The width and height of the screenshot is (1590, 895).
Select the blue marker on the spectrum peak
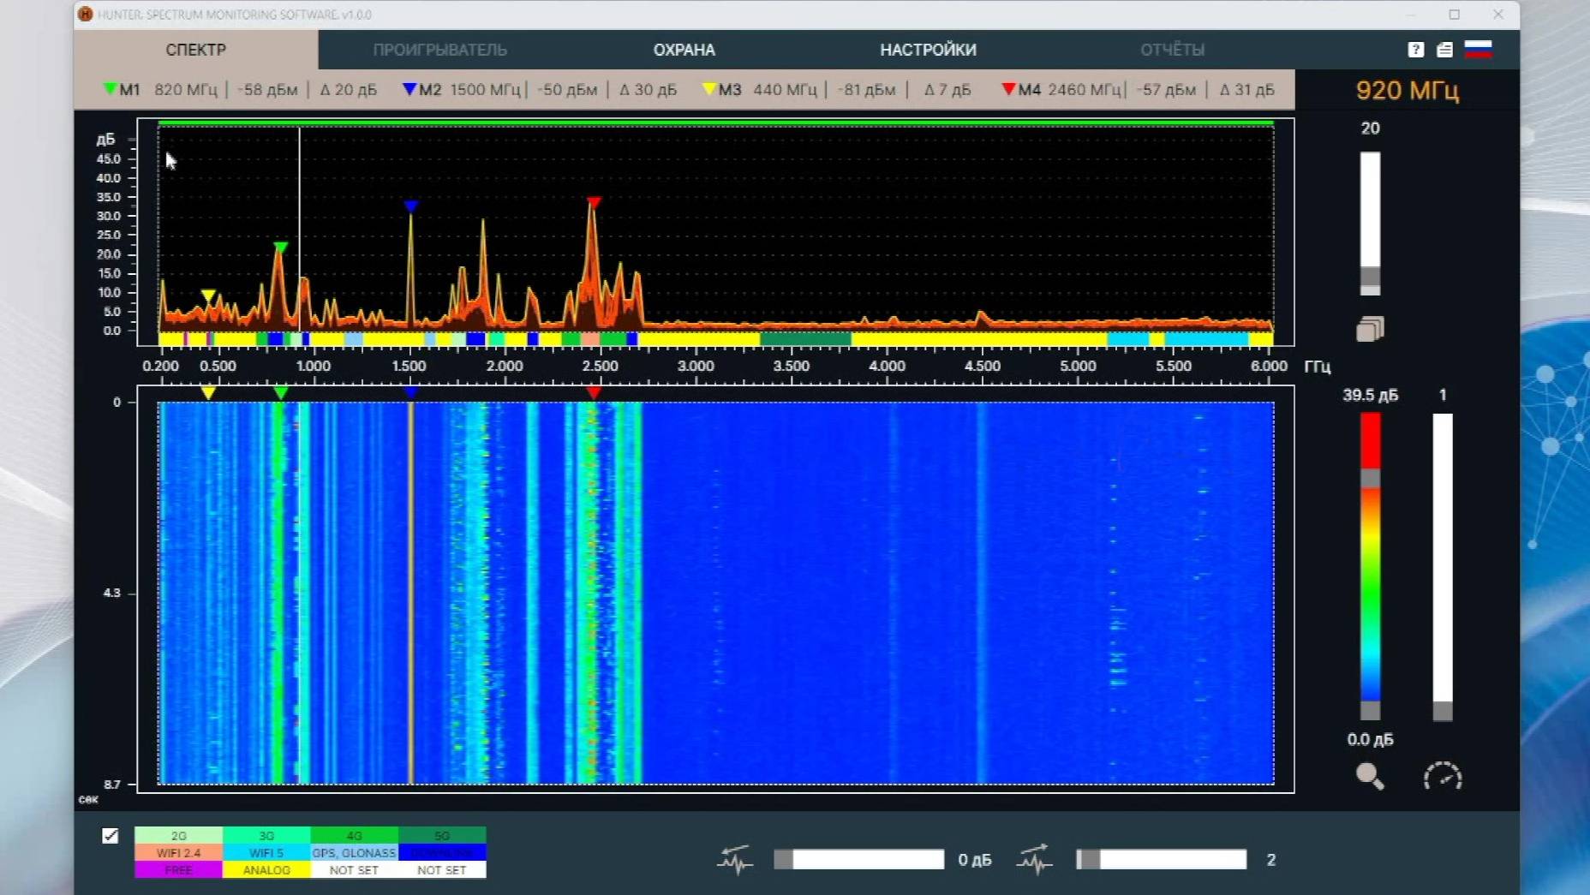tap(411, 206)
